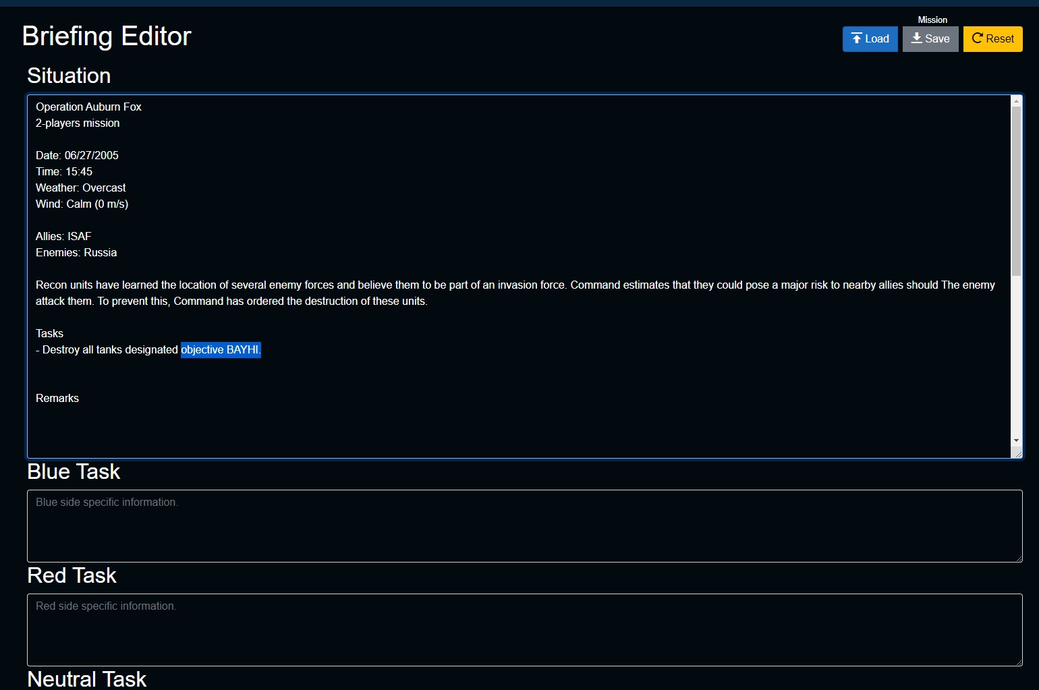Place cursor on "Operation Auburn Fox" line
Viewport: 1039px width, 690px height.
(x=88, y=107)
